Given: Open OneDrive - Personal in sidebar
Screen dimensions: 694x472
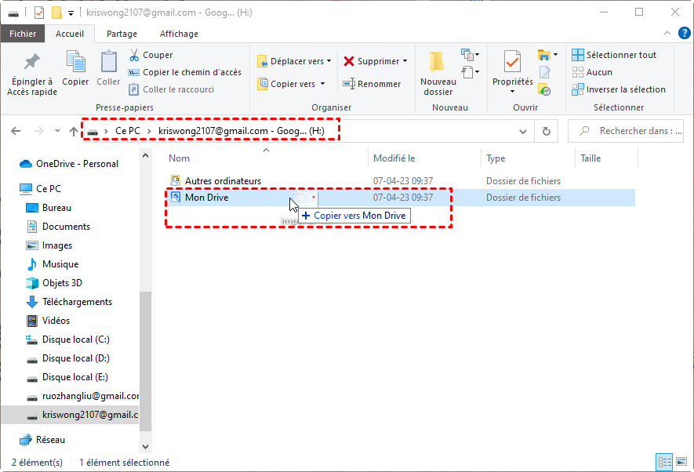Looking at the screenshot, I should [x=69, y=164].
